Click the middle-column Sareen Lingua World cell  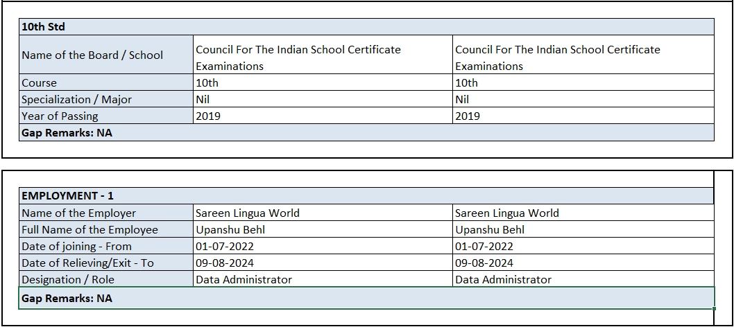click(248, 213)
